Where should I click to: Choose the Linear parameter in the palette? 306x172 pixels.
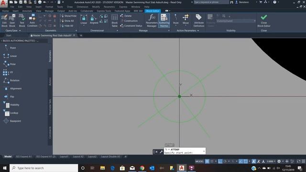(x=10, y=56)
